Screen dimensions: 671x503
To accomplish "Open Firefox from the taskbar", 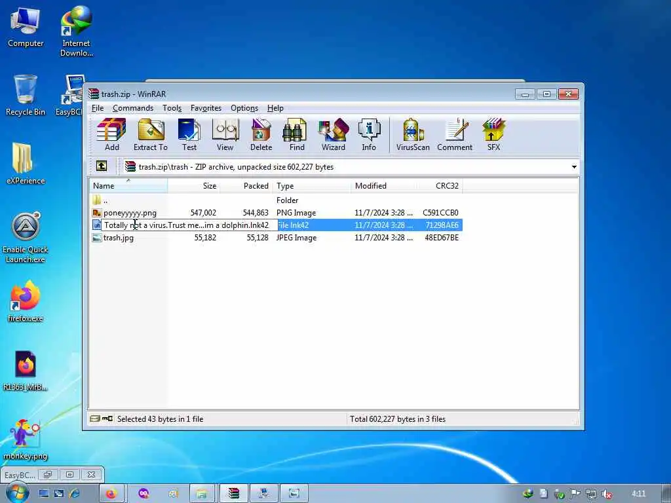I will click(x=111, y=493).
